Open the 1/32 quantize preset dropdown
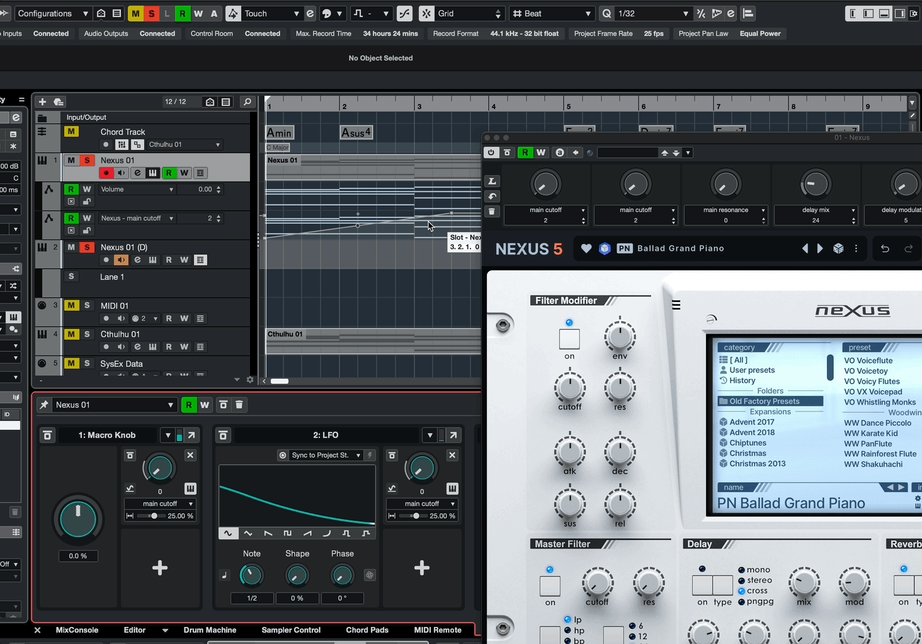 (x=653, y=13)
